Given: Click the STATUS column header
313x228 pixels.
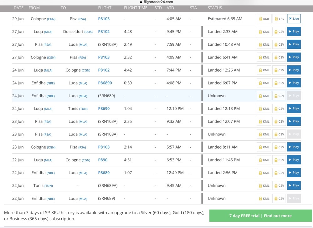Looking at the screenshot, I should [x=215, y=8].
